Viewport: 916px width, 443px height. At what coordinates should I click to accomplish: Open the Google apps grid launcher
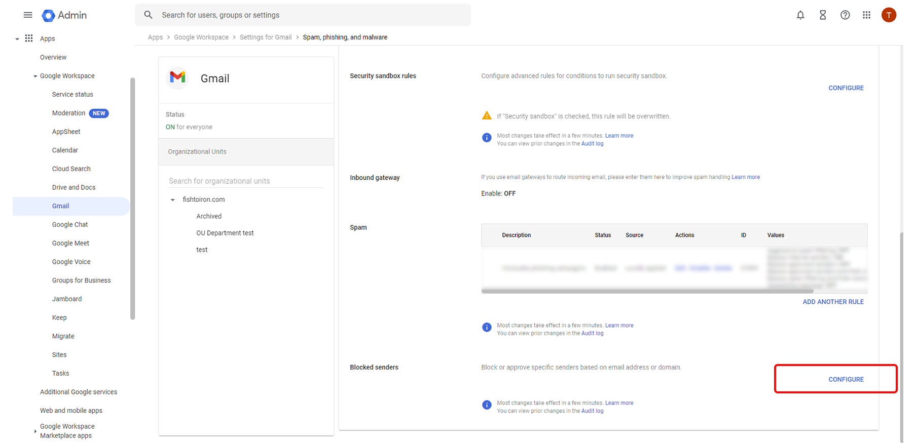click(x=867, y=15)
